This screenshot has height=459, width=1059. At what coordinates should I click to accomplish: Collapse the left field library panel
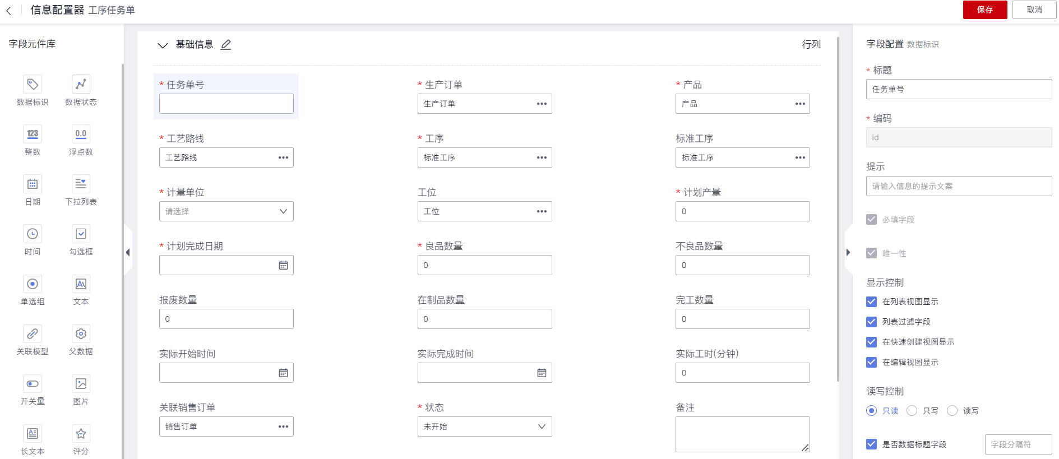(x=128, y=252)
